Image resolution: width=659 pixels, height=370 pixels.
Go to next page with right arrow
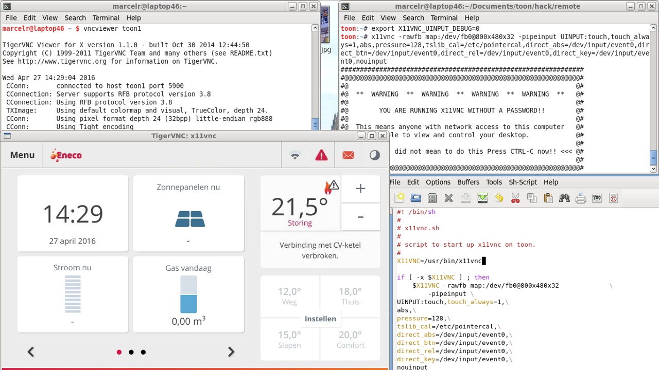point(231,352)
